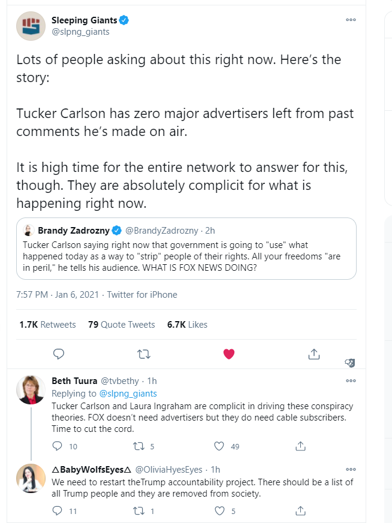Open quoted Brandy Zadrozny tweet

[x=186, y=249]
